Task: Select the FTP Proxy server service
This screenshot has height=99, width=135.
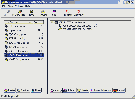Action: coord(24,26)
